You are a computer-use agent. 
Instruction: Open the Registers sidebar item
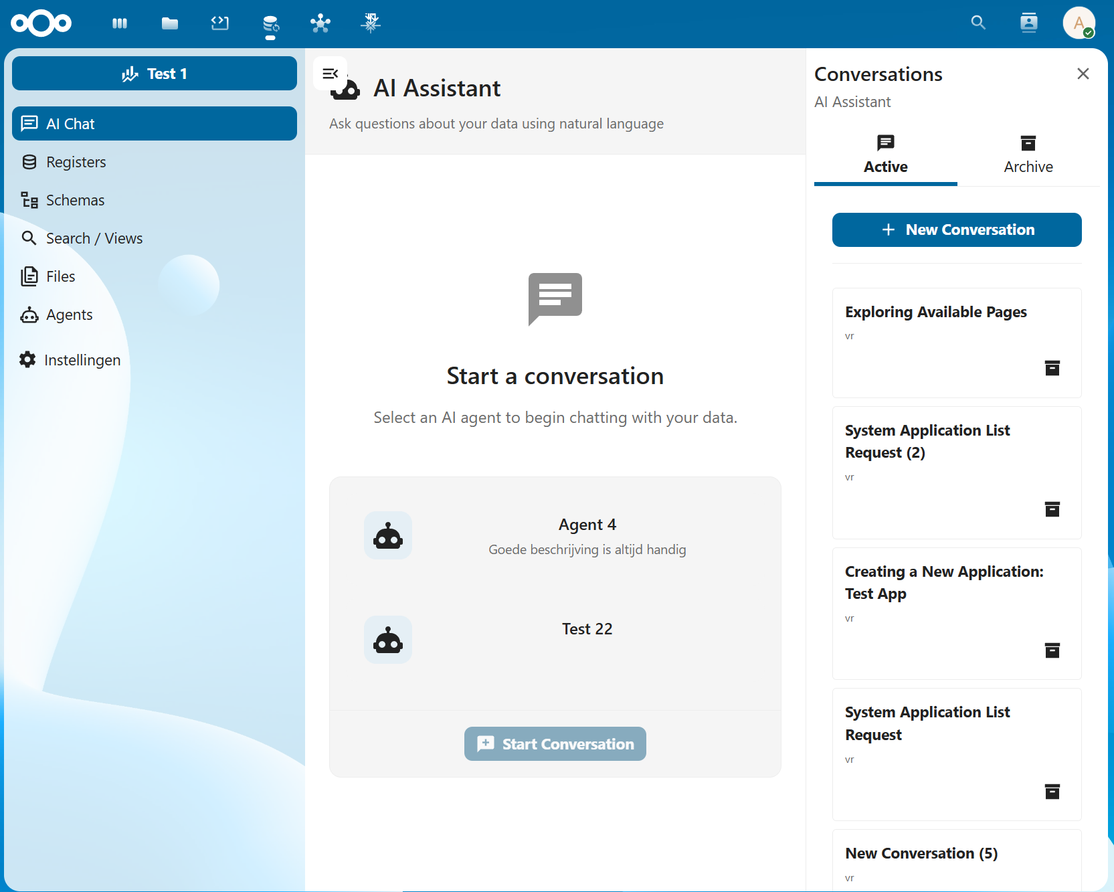(x=76, y=162)
